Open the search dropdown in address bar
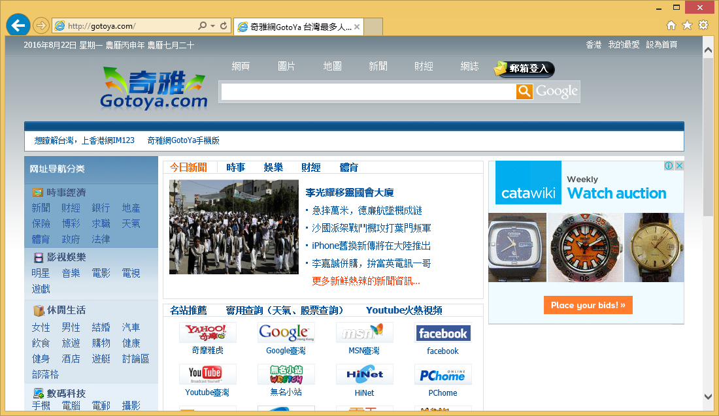Viewport: 719px width, 416px height. (203, 26)
